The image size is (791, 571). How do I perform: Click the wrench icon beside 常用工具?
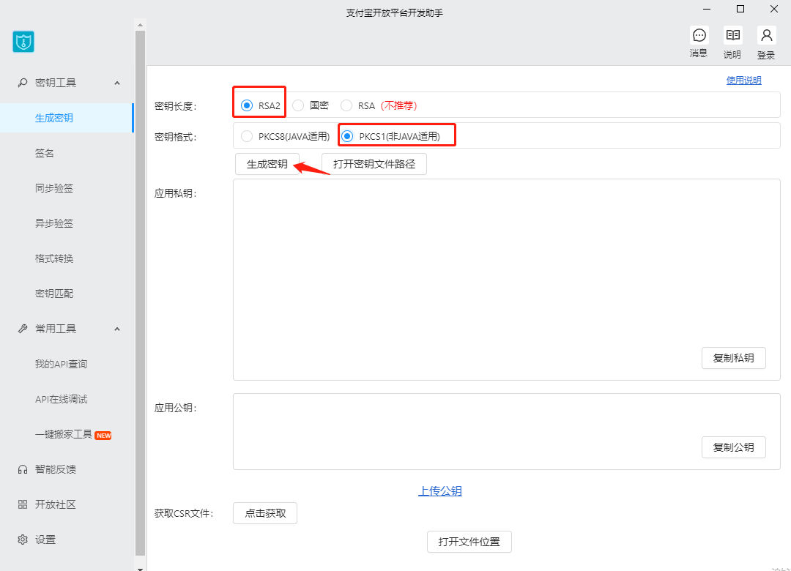click(22, 329)
